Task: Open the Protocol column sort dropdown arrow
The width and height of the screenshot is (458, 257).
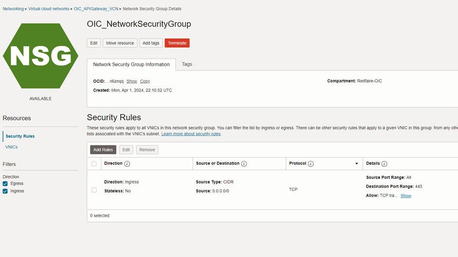Action: (357, 164)
